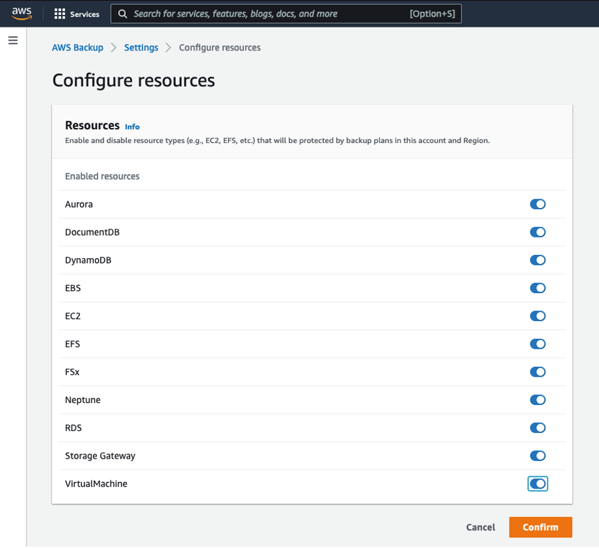
Task: Disable the VirtualMachine resource toggle
Action: (x=538, y=483)
